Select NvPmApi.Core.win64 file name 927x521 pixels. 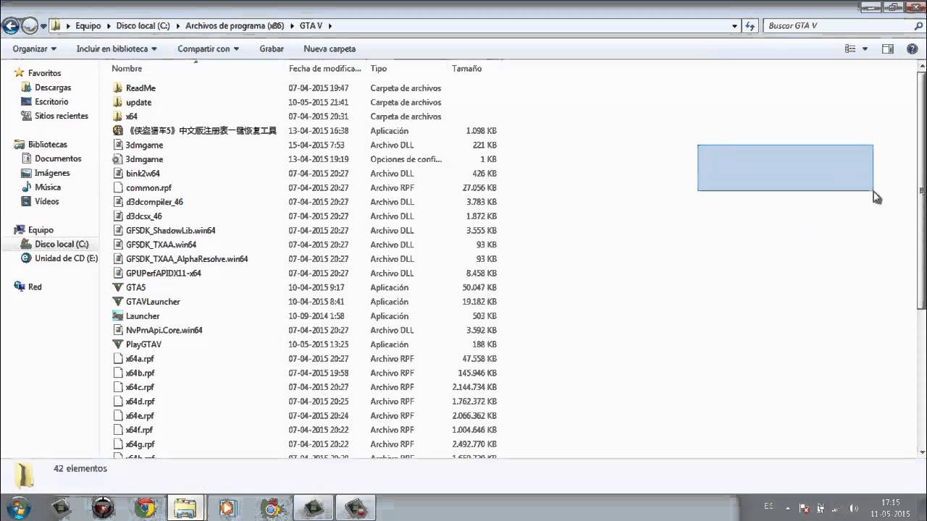point(164,330)
